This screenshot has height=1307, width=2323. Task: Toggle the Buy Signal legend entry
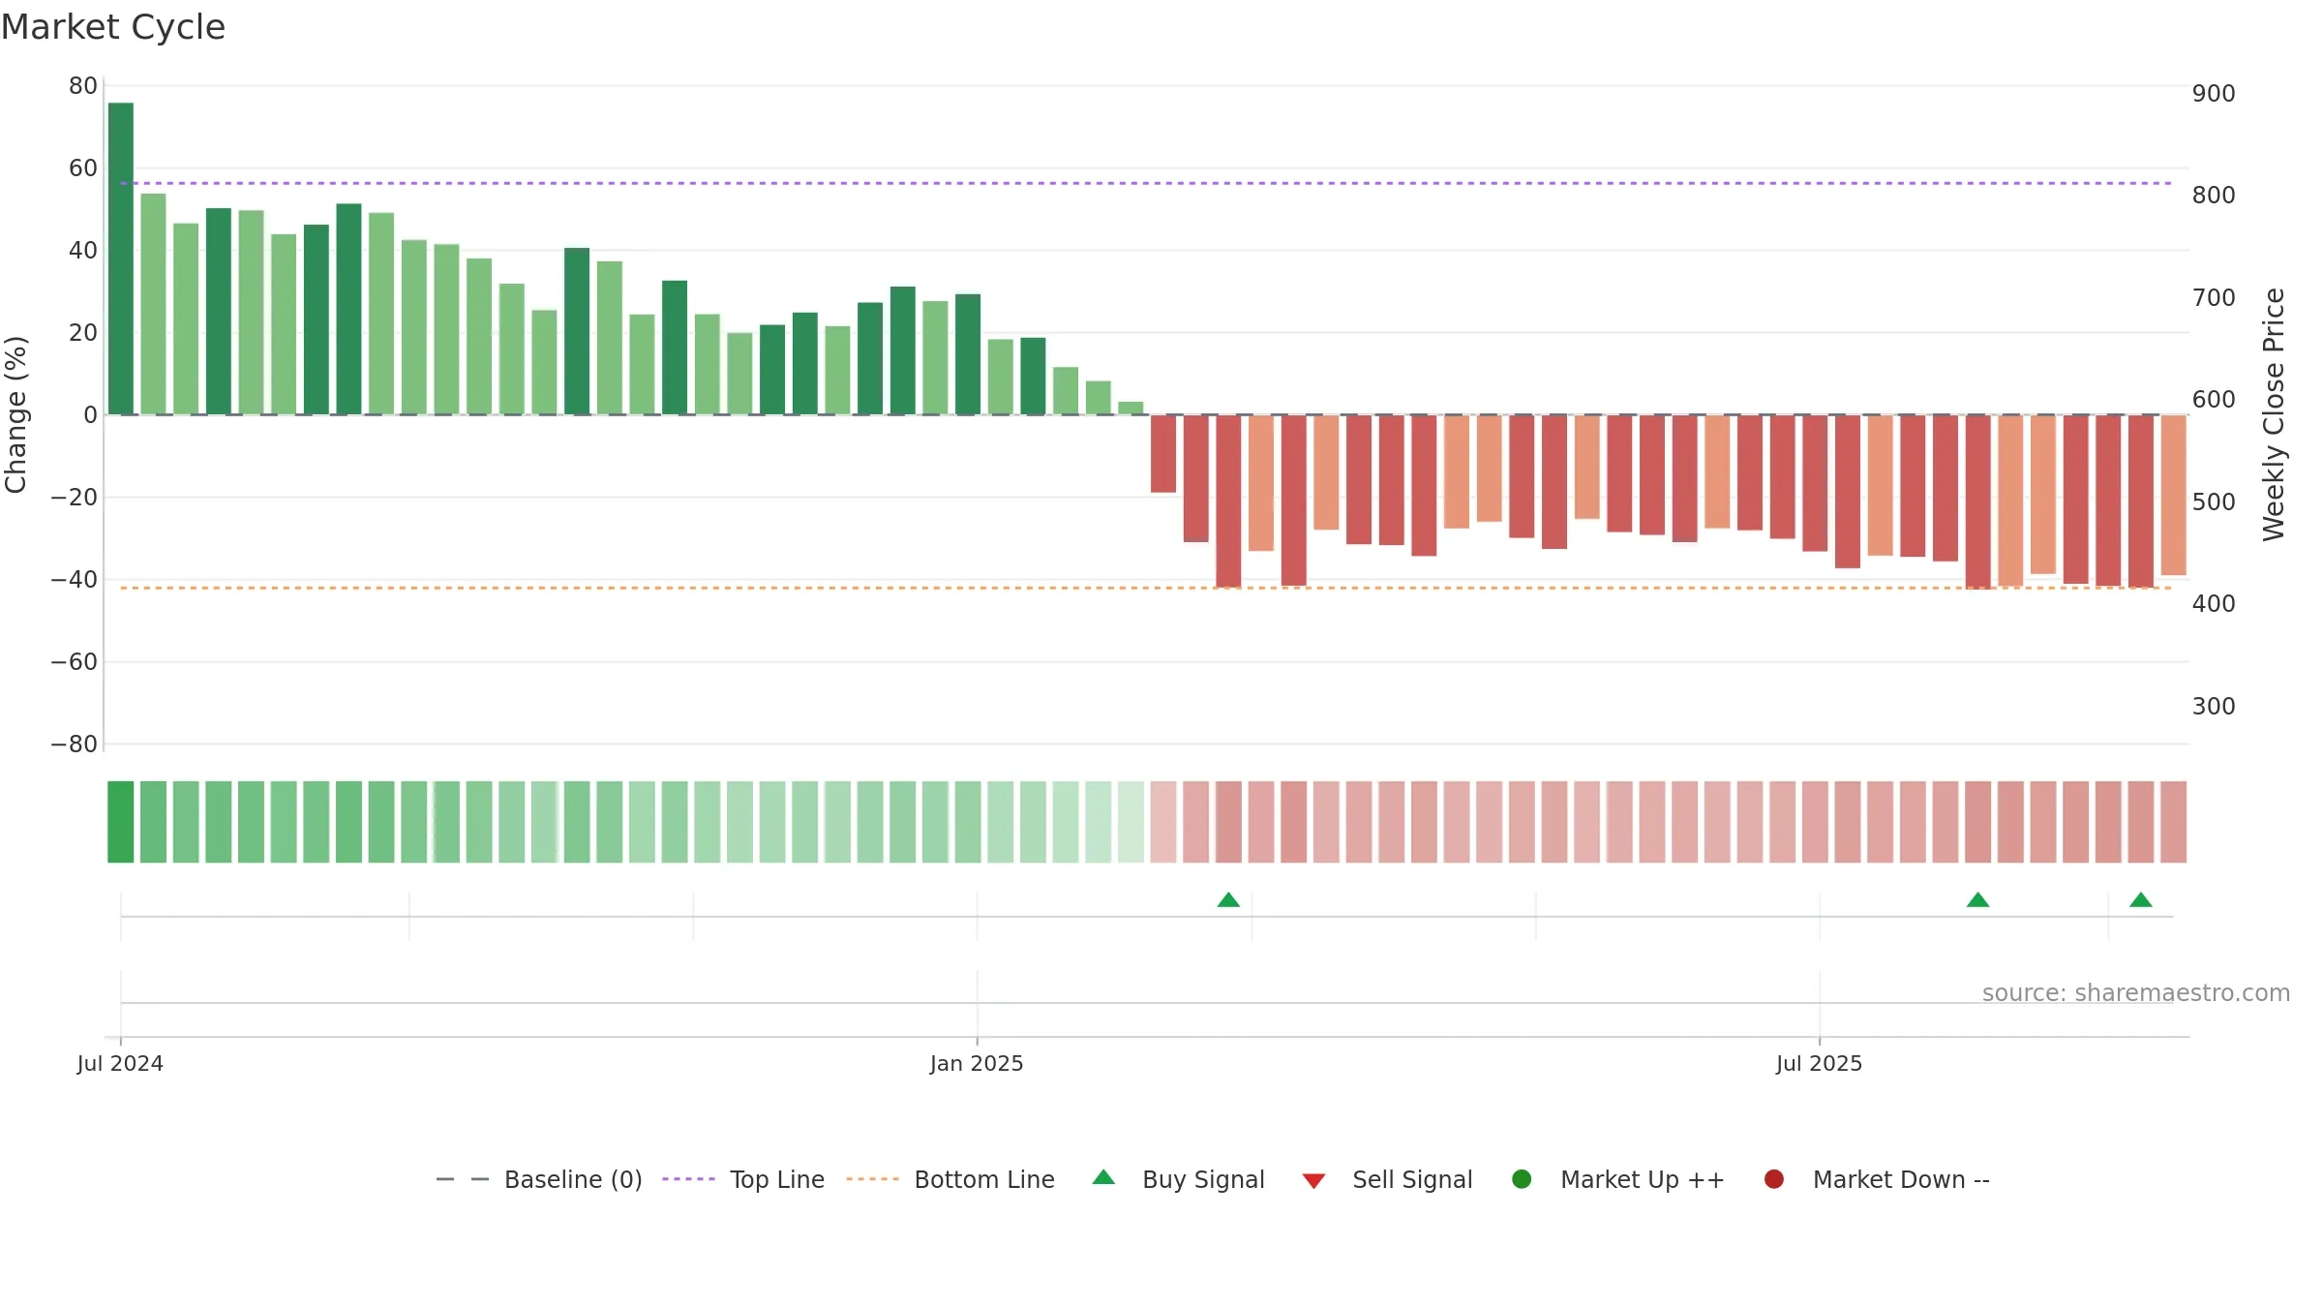click(x=1178, y=1179)
